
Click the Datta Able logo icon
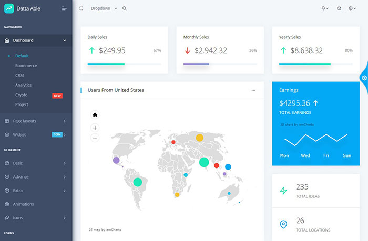[x=9, y=8]
